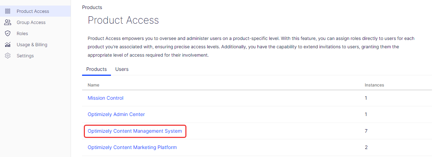The image size is (433, 157).
Task: Click the Name column header
Action: (x=93, y=85)
